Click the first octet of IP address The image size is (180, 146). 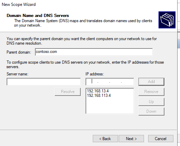coord(92,82)
